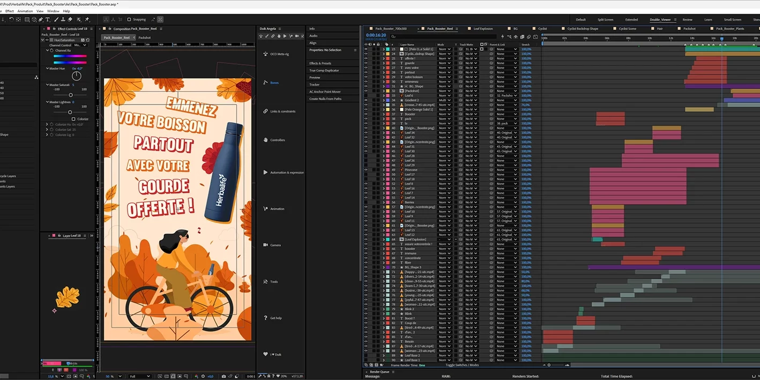
Task: Expand layer 31 BG_Shape properties
Action: pyautogui.click(x=383, y=86)
